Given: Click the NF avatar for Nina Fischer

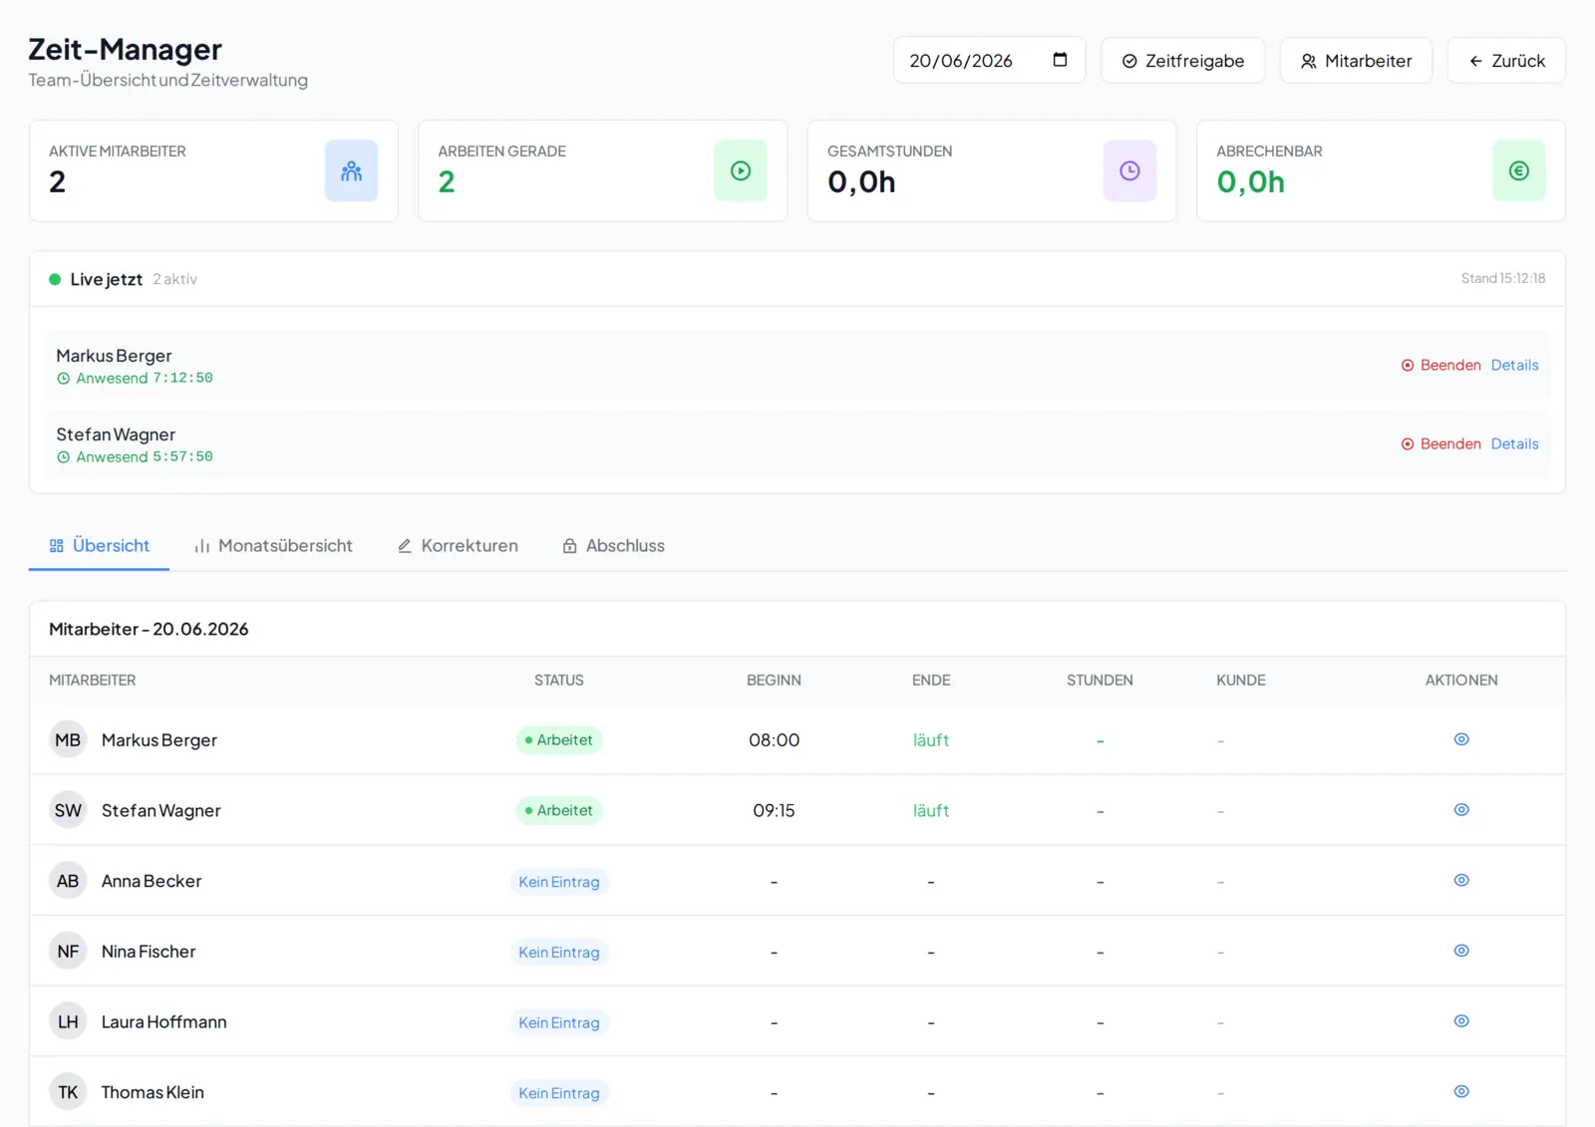Looking at the screenshot, I should tap(68, 952).
